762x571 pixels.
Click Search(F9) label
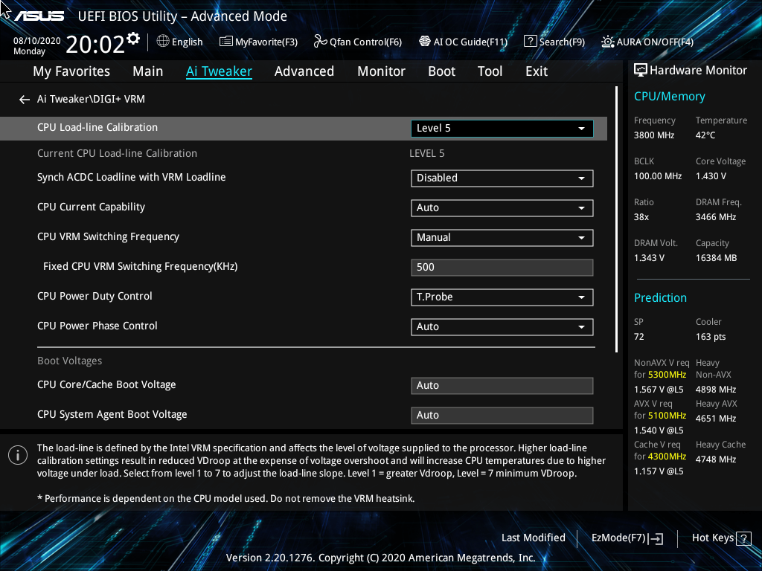[x=562, y=42]
